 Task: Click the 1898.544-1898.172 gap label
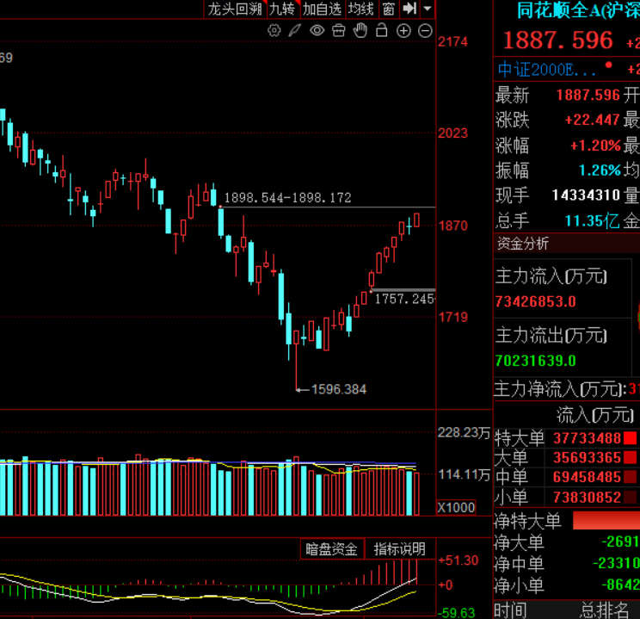[288, 198]
